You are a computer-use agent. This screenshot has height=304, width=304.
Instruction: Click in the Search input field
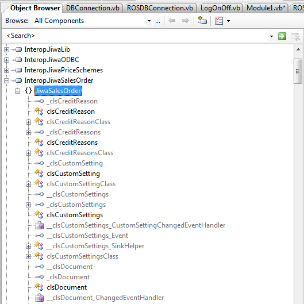(136, 36)
